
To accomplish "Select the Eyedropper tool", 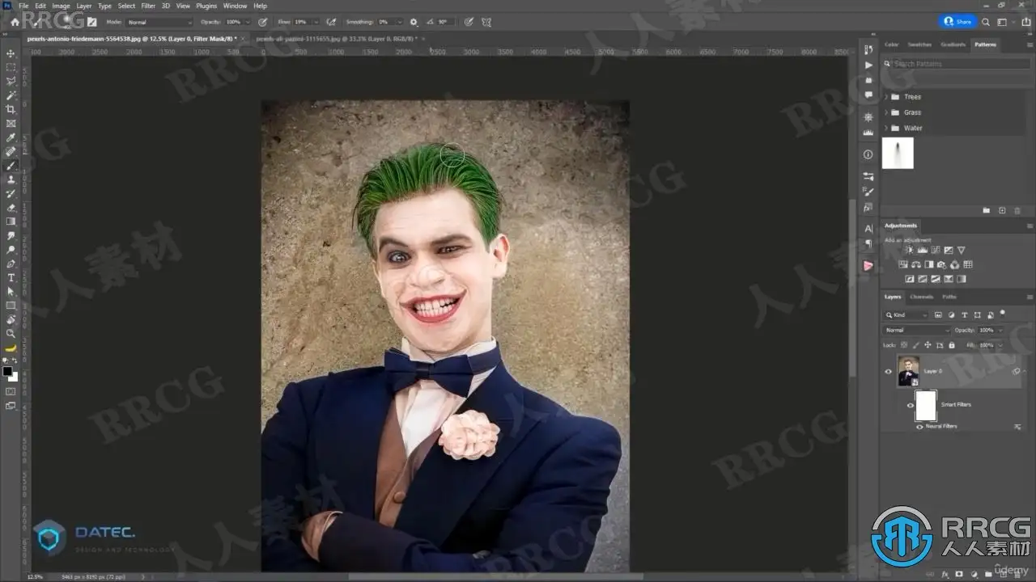I will tap(11, 137).
